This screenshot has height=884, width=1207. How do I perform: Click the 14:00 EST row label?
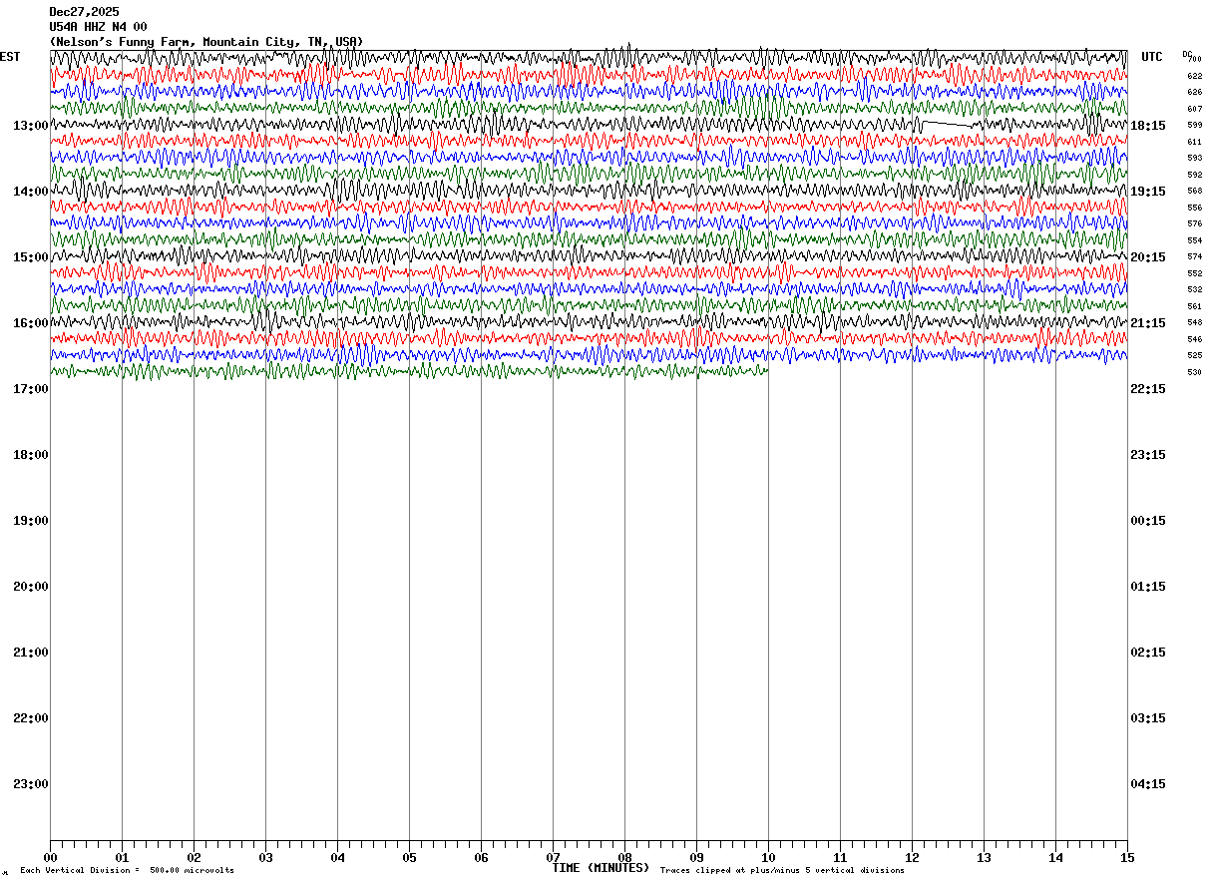31,191
